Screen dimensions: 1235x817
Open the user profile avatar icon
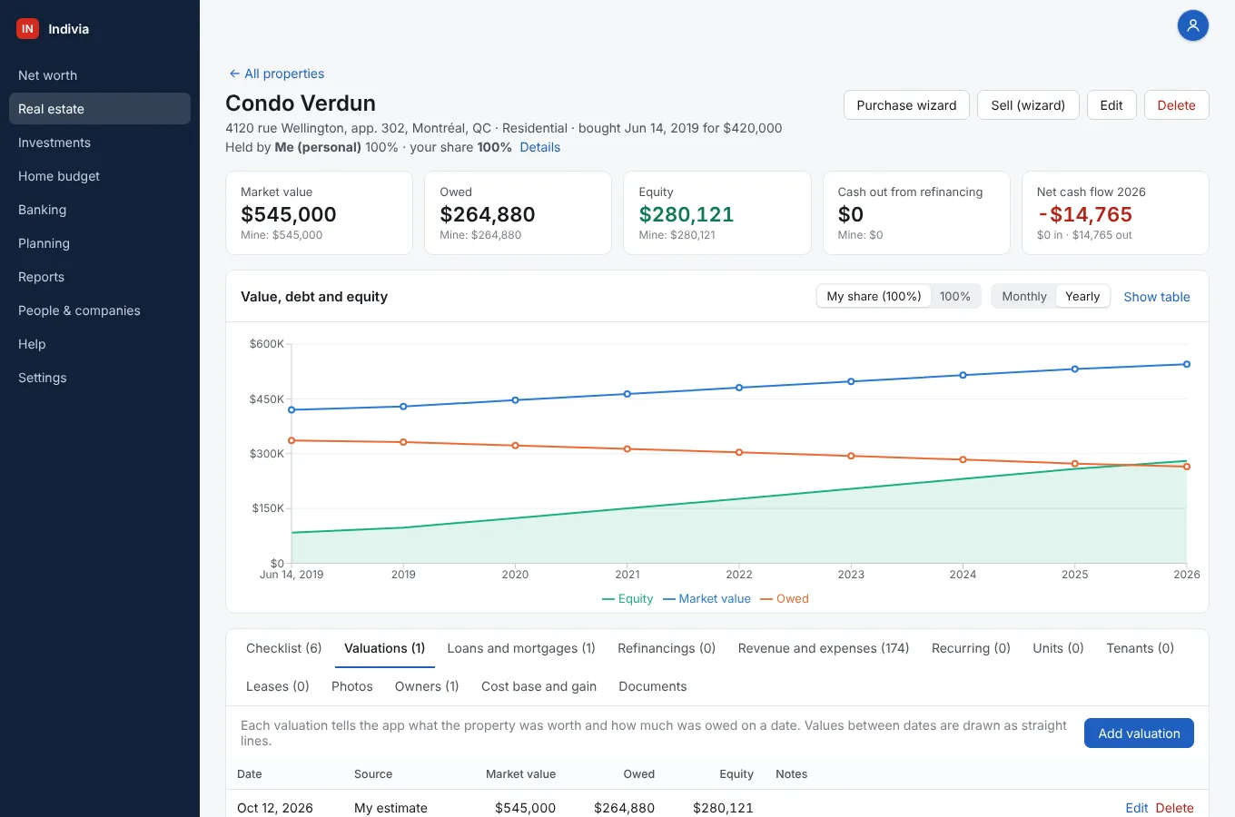click(1192, 25)
